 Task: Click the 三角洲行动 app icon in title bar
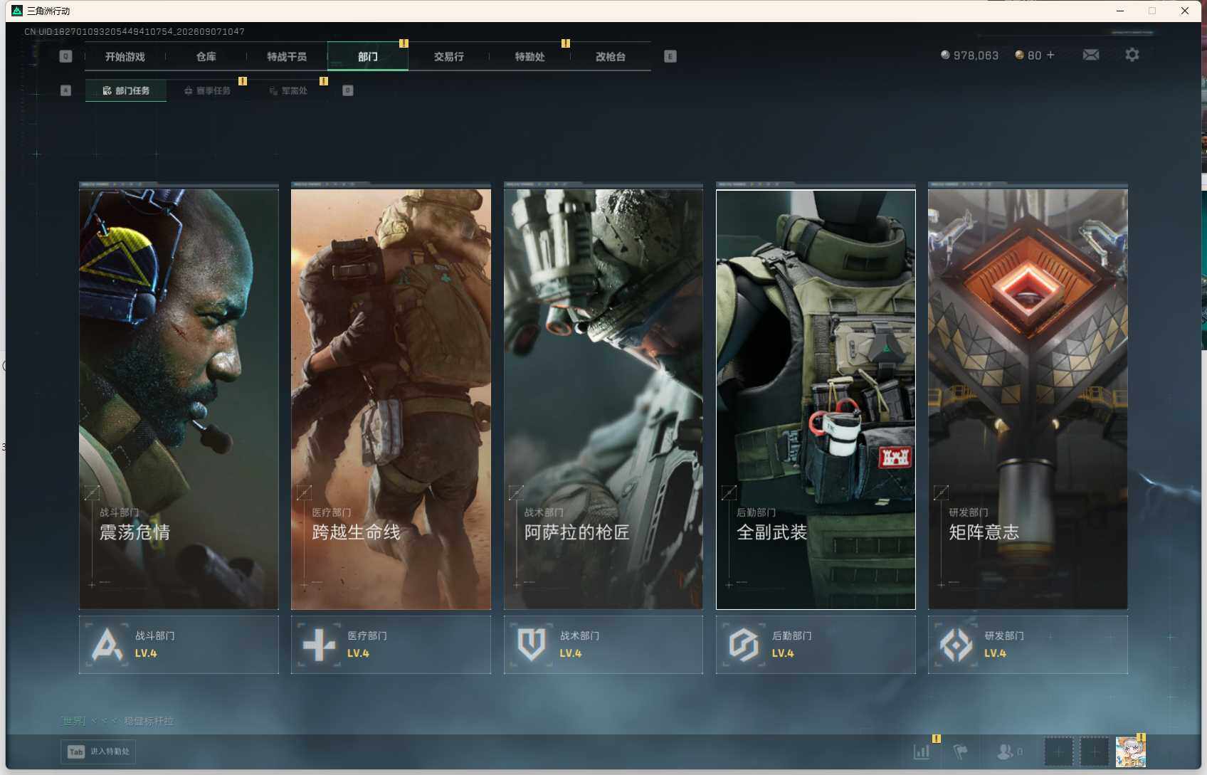(17, 11)
